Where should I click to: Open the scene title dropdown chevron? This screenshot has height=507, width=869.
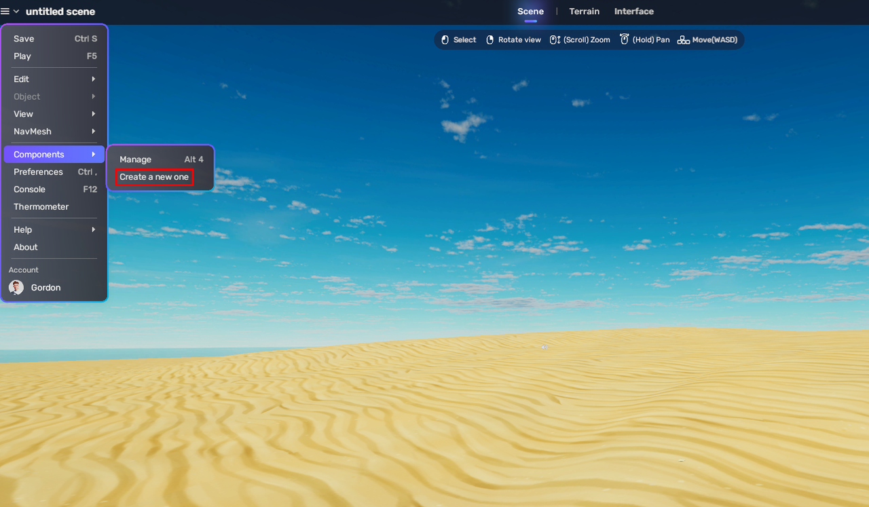[17, 11]
